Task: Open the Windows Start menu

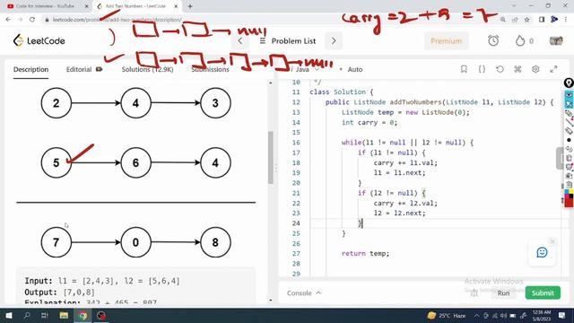Action: click(8, 315)
